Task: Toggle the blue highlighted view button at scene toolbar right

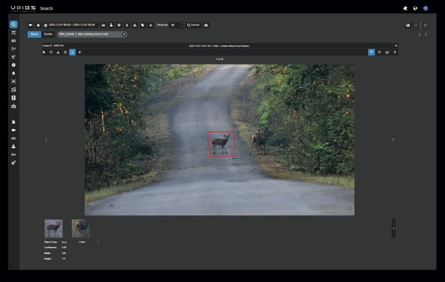Action: tap(371, 52)
